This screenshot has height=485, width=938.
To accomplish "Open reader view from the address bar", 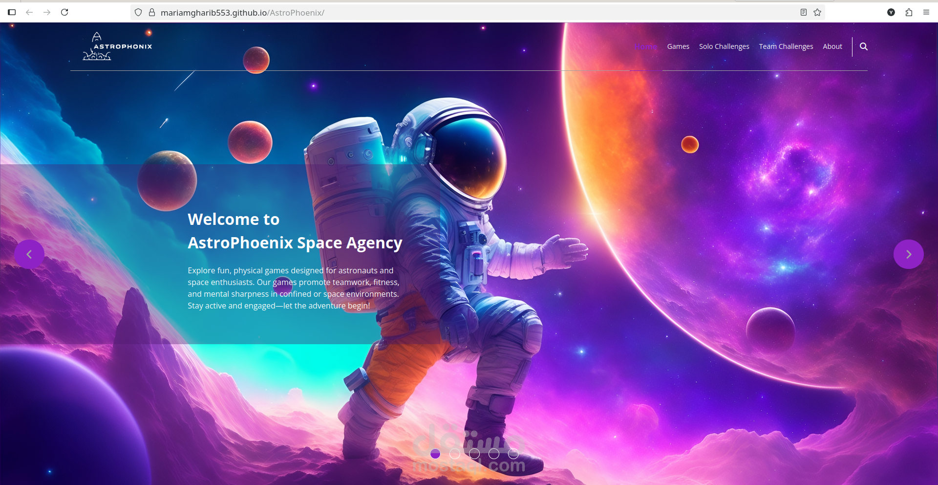I will click(803, 12).
